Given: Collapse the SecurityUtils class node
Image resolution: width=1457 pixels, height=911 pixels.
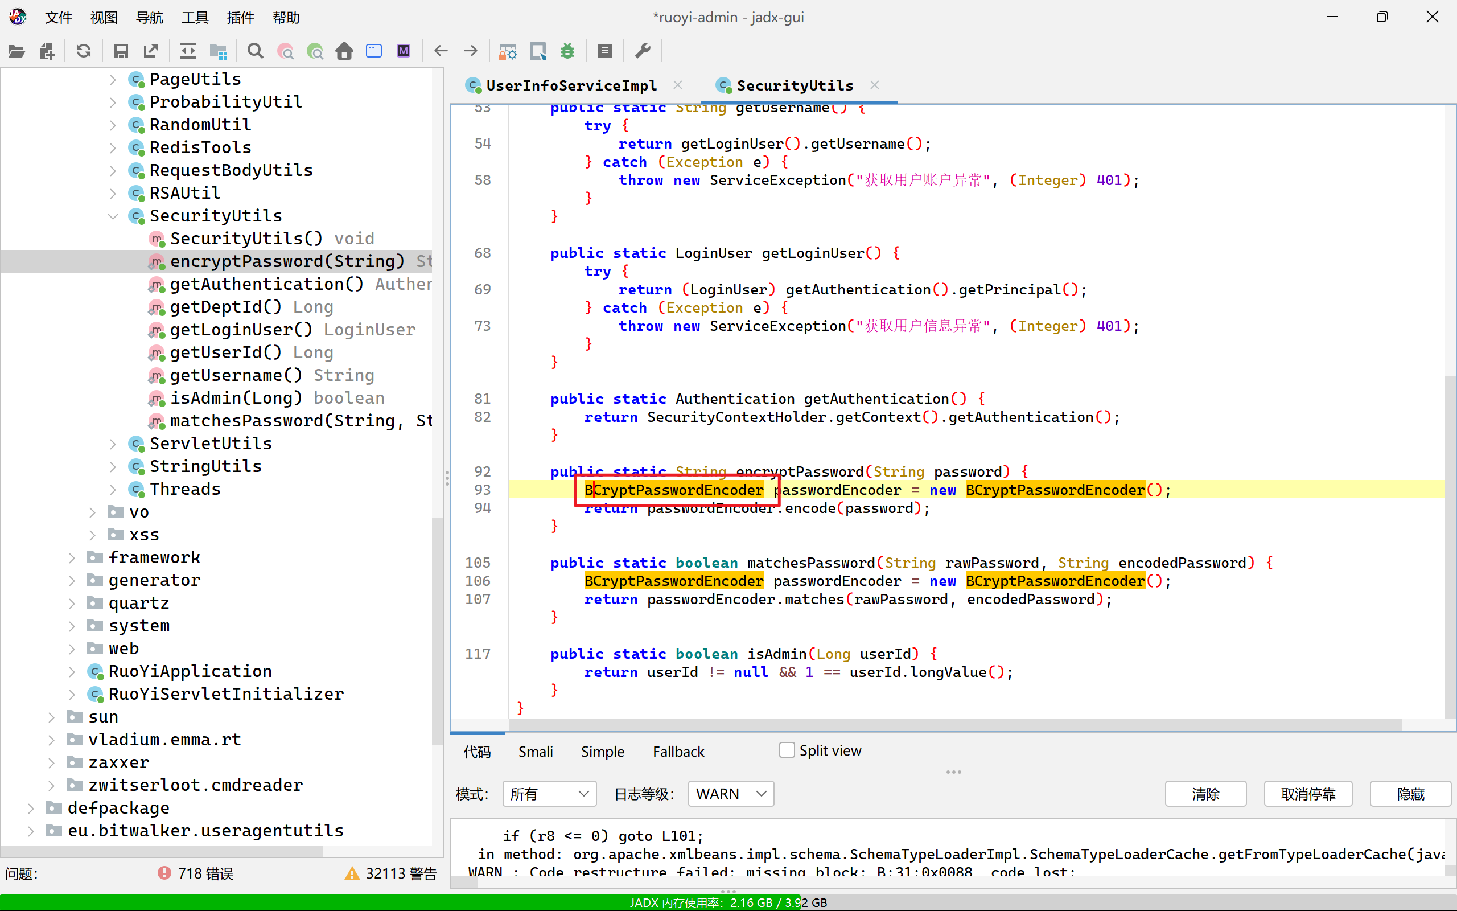Looking at the screenshot, I should pos(113,216).
